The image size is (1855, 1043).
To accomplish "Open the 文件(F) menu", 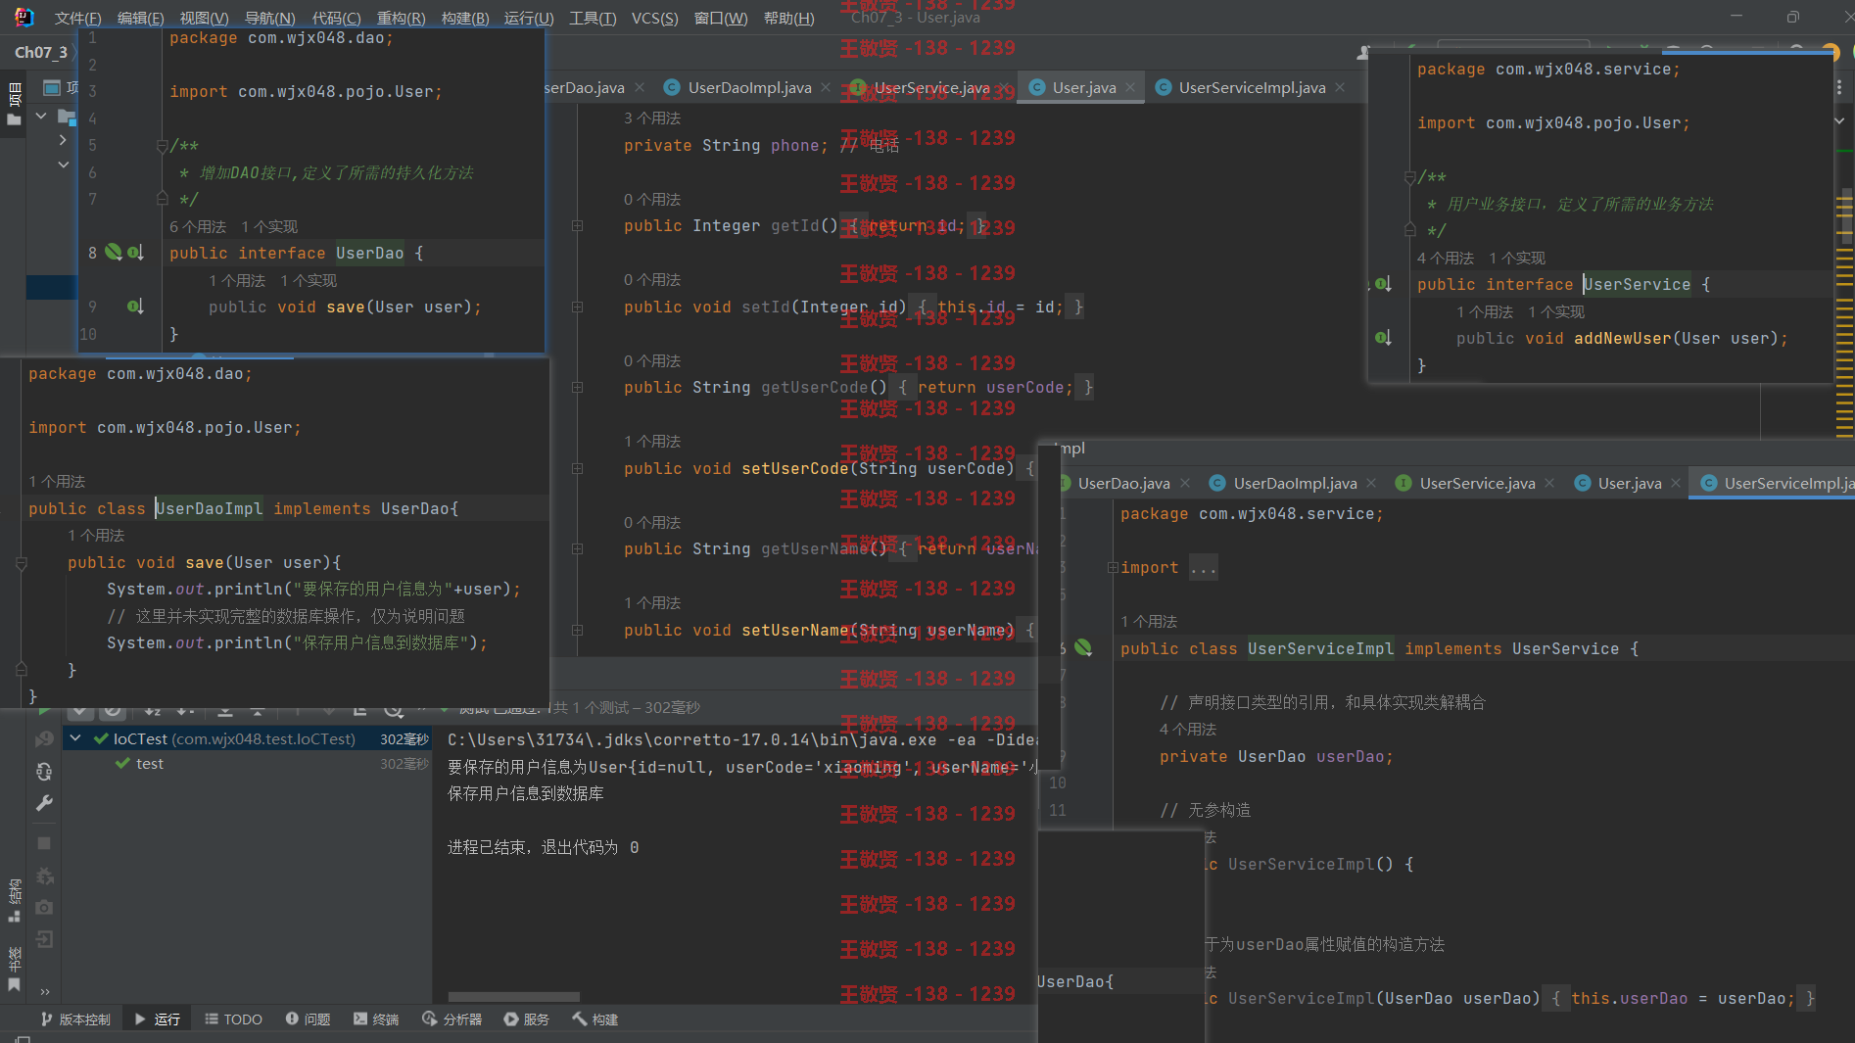I will click(77, 18).
